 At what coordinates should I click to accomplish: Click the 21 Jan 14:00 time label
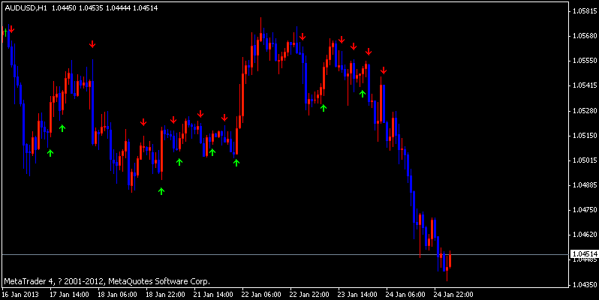point(213,295)
